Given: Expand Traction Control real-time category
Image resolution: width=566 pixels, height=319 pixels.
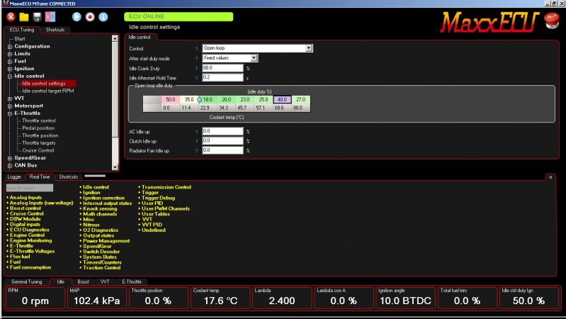Looking at the screenshot, I should 101,268.
